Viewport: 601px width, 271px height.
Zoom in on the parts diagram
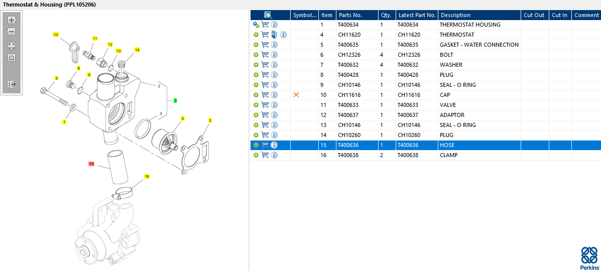pyautogui.click(x=12, y=20)
